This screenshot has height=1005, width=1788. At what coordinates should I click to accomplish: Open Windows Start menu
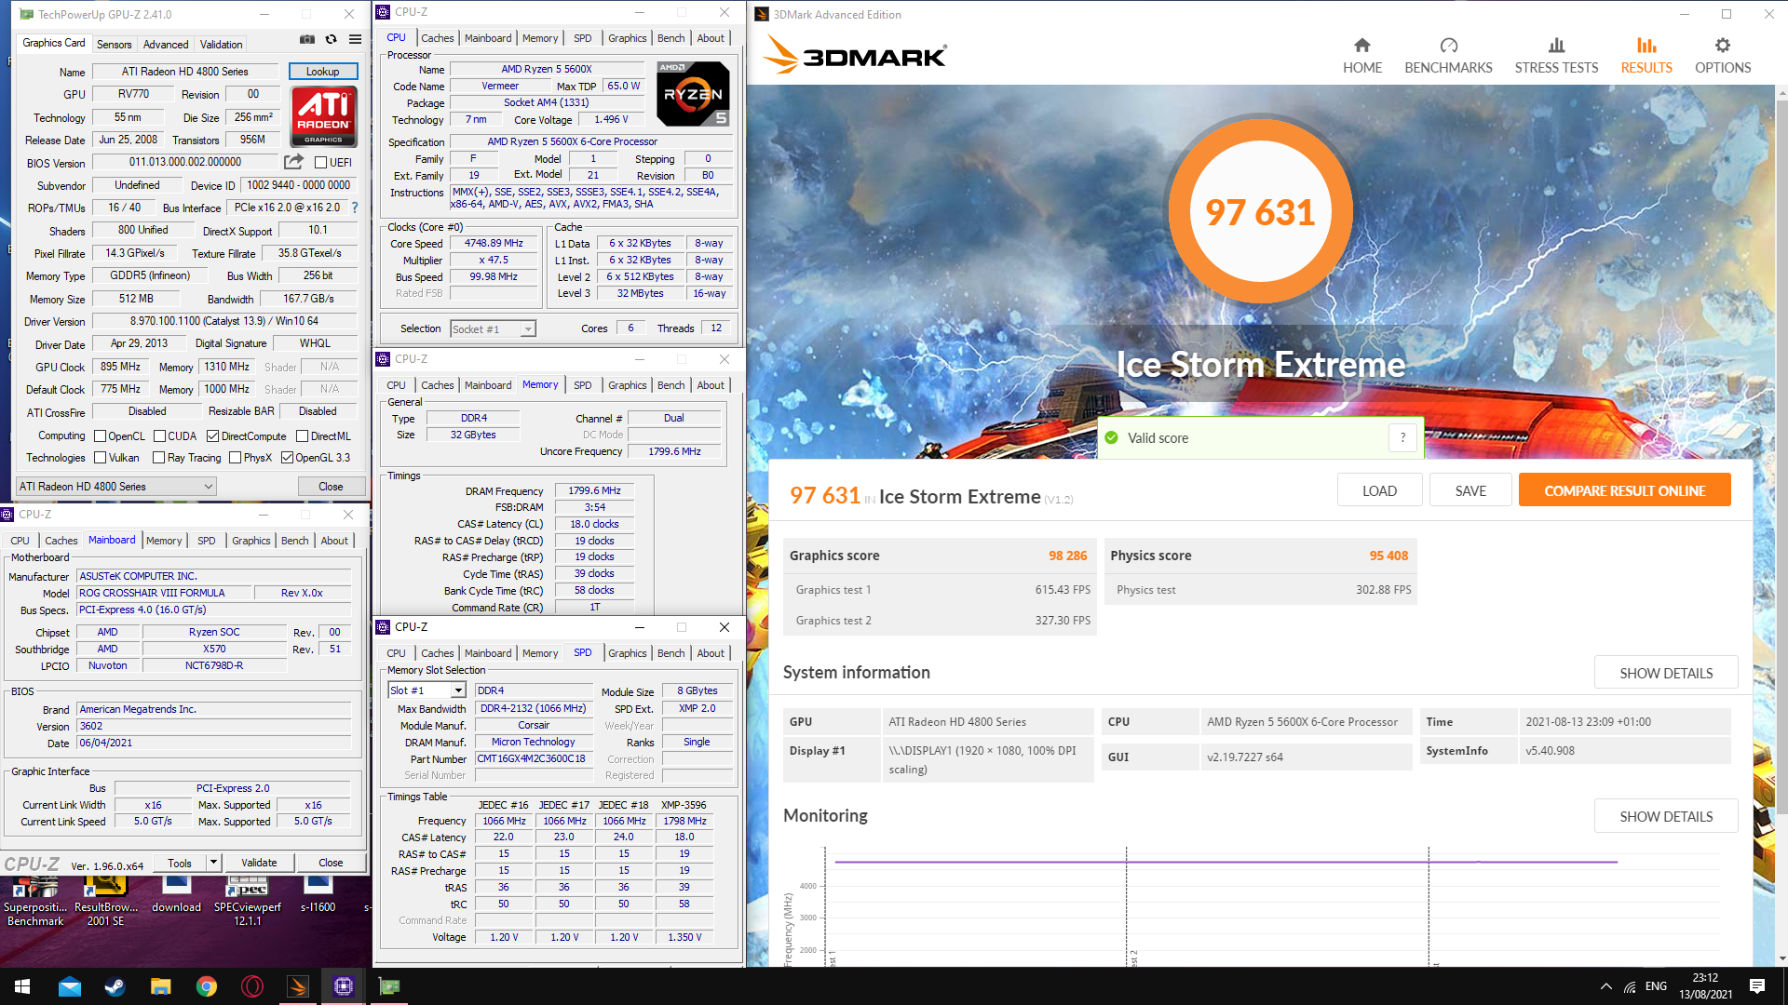coord(22,986)
